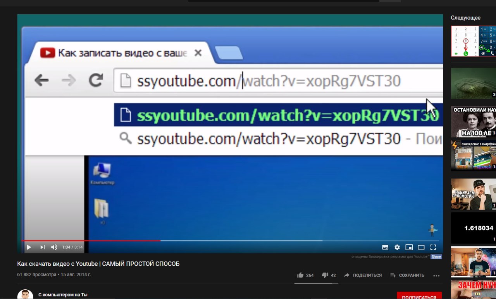Enter fullscreen mode

(433, 247)
